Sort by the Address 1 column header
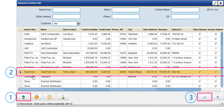 pos(181,29)
